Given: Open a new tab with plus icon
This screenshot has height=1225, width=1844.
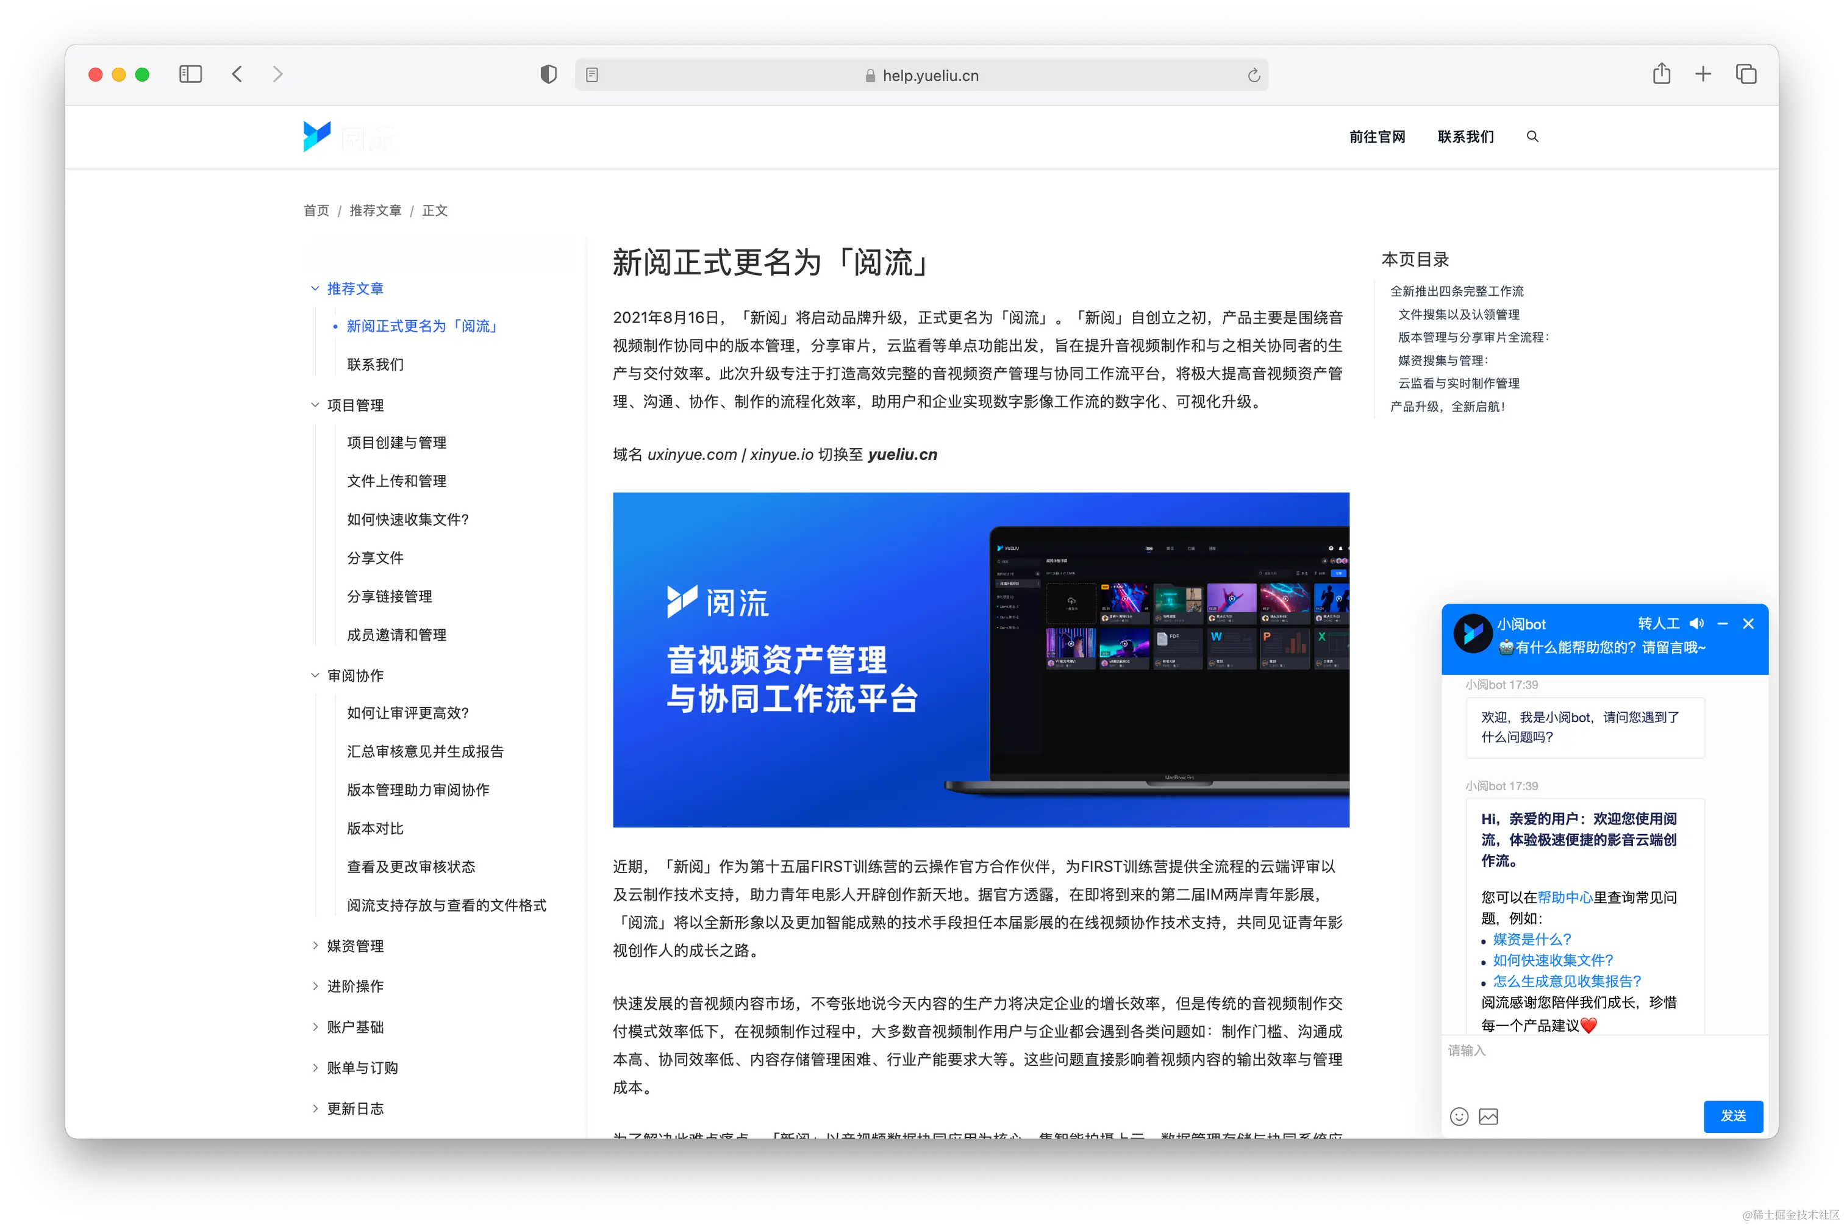Looking at the screenshot, I should point(1703,74).
